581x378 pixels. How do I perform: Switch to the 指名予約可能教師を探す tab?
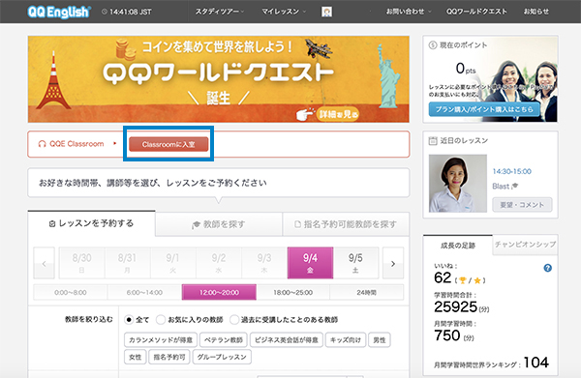[346, 224]
